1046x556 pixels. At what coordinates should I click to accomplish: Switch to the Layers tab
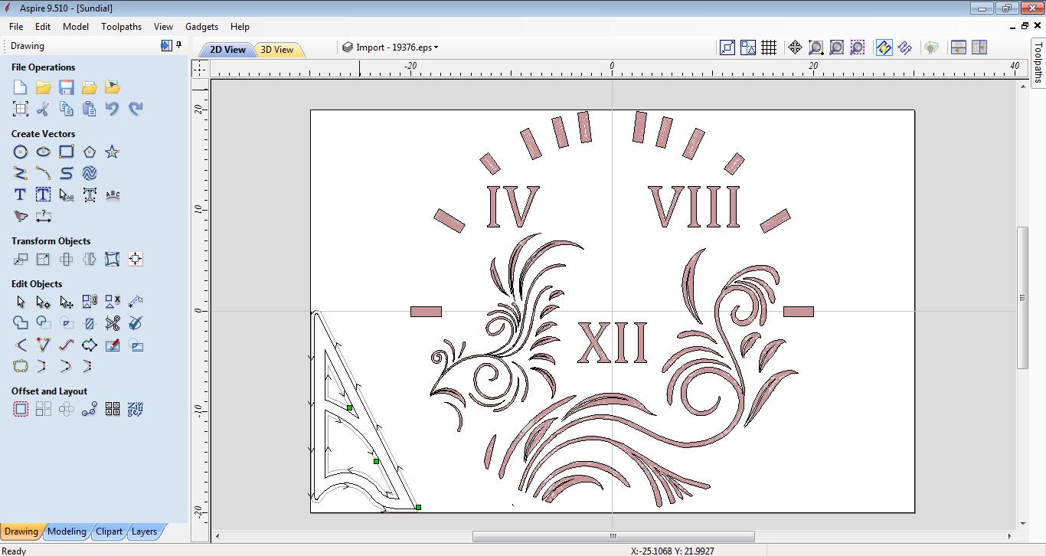coord(145,531)
